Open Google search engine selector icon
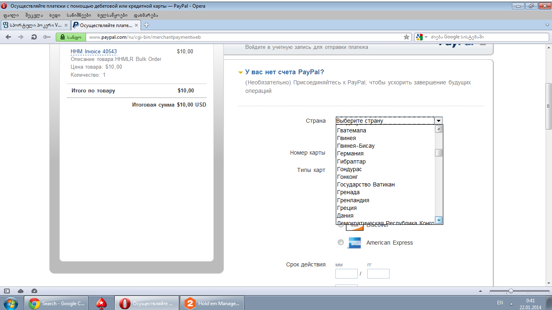Screen dimensions: 552x310 click(421, 37)
